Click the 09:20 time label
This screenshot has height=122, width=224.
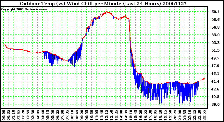(x=82, y=115)
